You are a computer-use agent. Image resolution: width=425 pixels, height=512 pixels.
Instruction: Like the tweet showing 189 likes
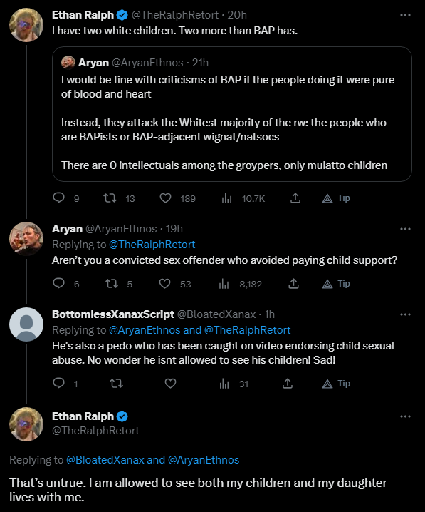point(166,198)
